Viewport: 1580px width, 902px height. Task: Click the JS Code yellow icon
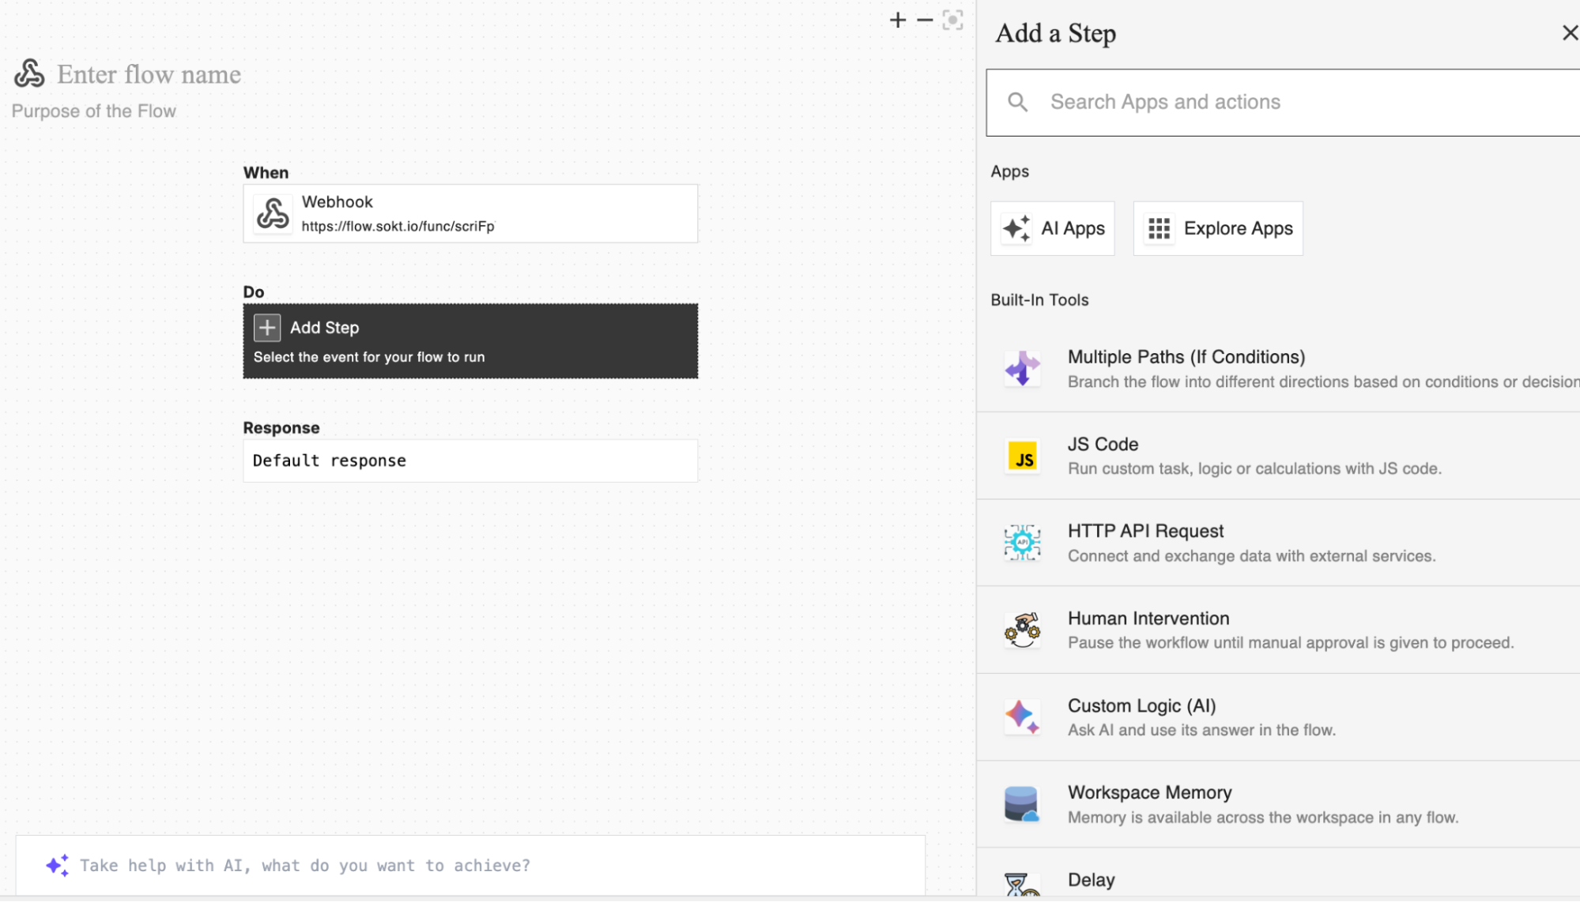pos(1023,457)
